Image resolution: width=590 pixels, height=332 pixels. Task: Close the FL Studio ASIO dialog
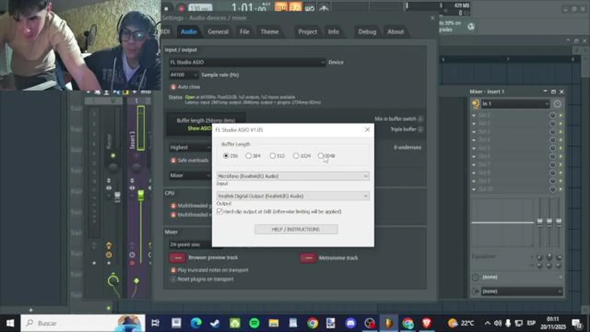367,130
